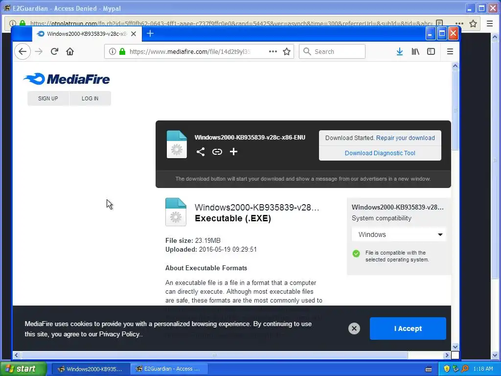Viewport: 501px width, 376px height.
Task: Click the horizontal scrollbar left arrow
Action: [16, 355]
